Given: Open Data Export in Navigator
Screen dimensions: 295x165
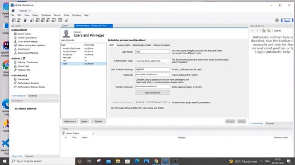Looking at the screenshot, I should pos(24,49).
